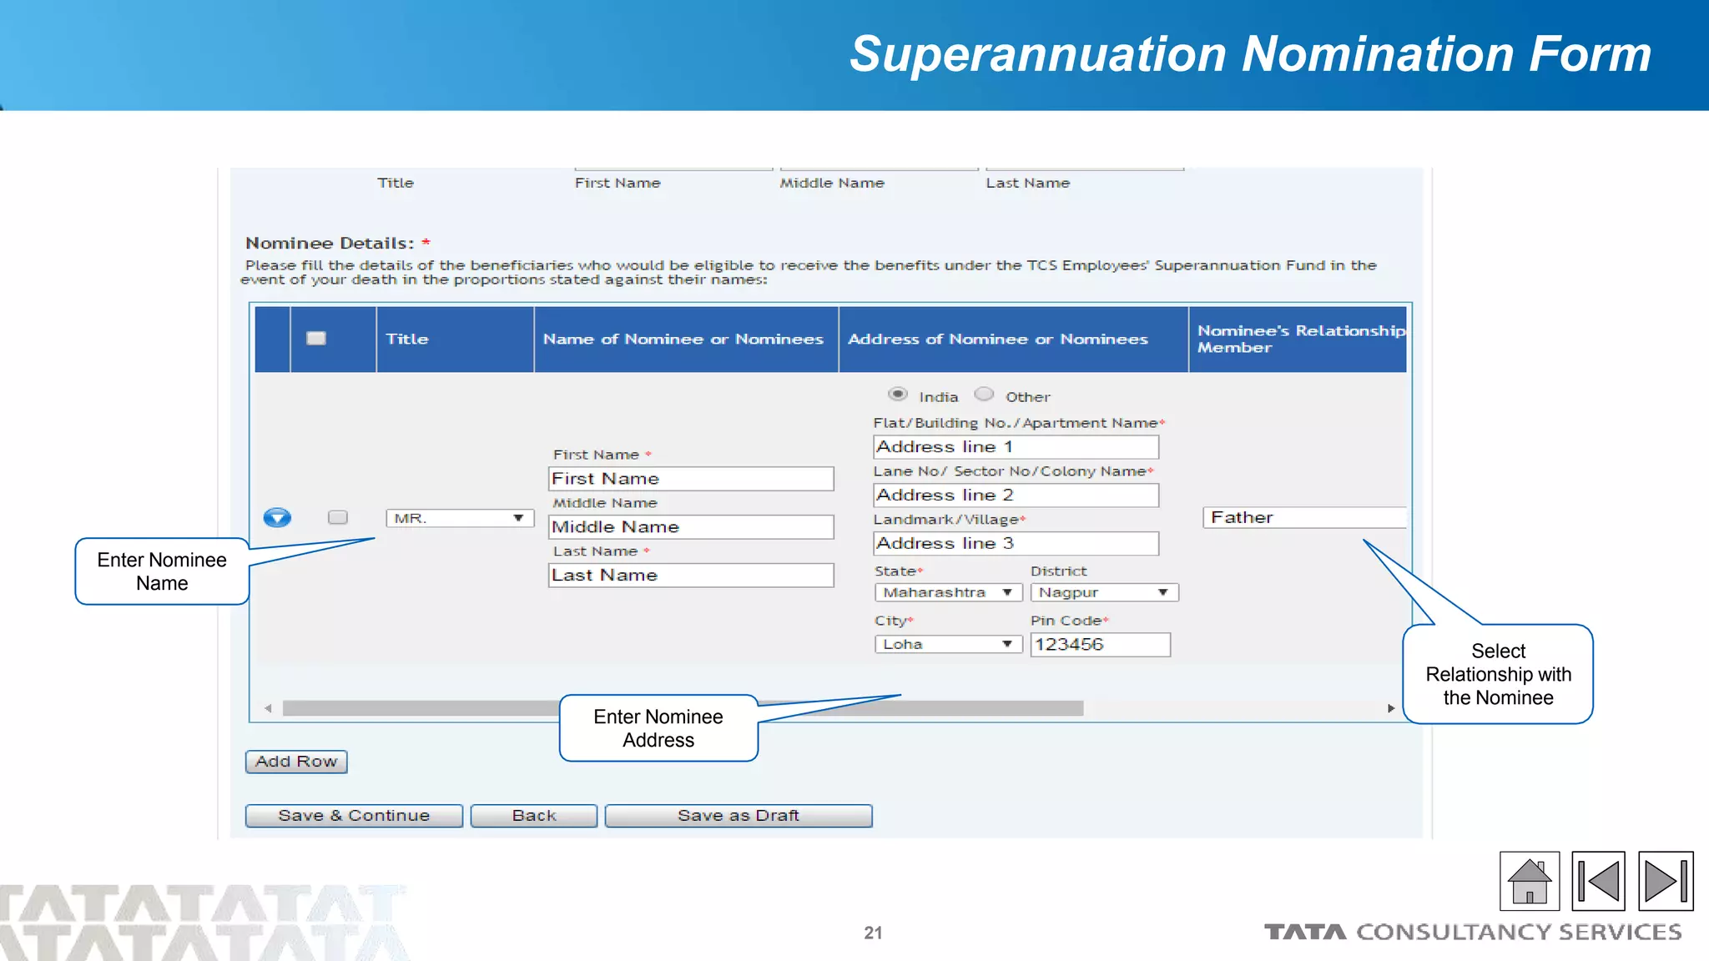Click the blue round row expand arrow

(x=277, y=518)
